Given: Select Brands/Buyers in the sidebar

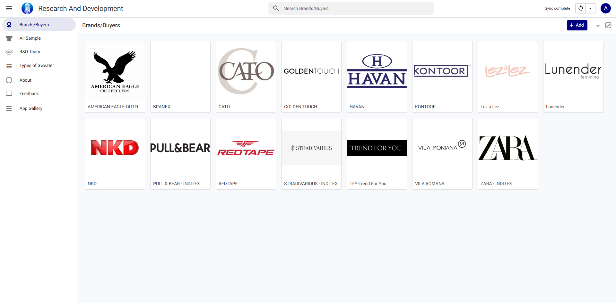Looking at the screenshot, I should click(39, 25).
